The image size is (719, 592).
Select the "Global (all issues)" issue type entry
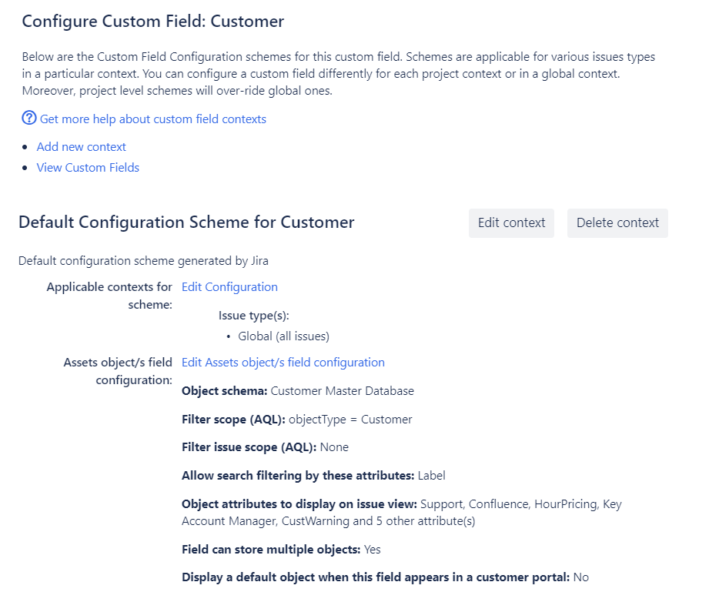[283, 336]
